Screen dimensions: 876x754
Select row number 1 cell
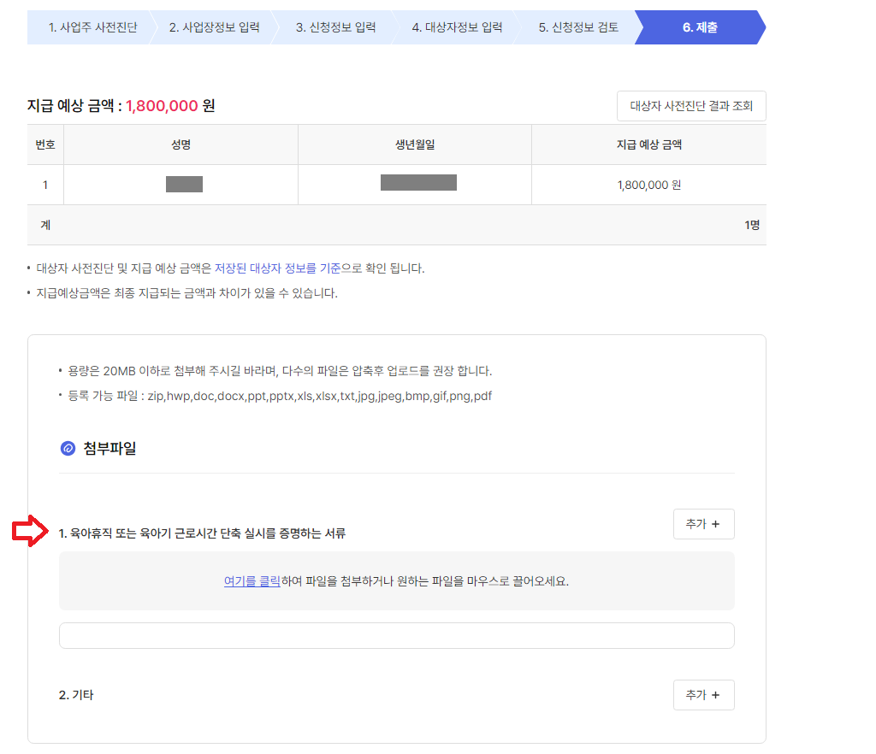(45, 185)
